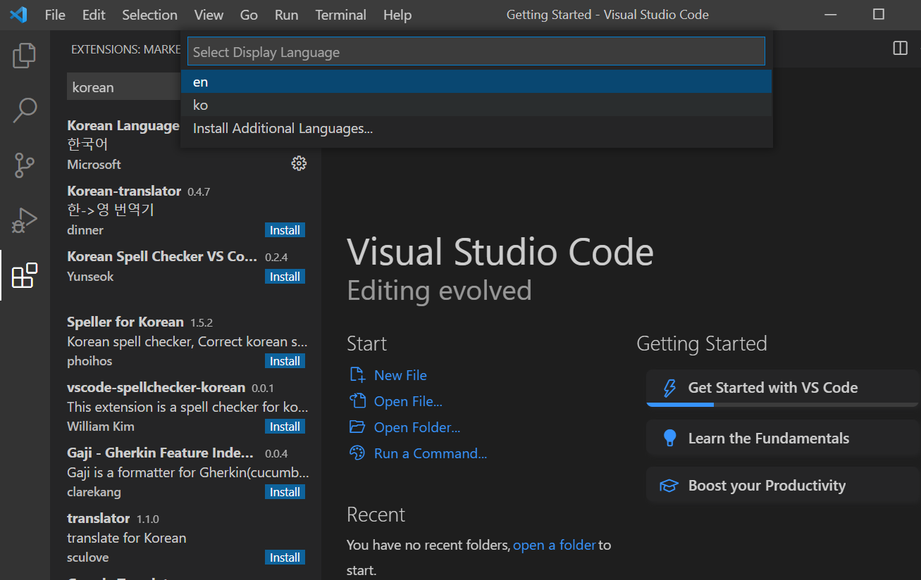
Task: Open the Source Control view
Action: (25, 165)
